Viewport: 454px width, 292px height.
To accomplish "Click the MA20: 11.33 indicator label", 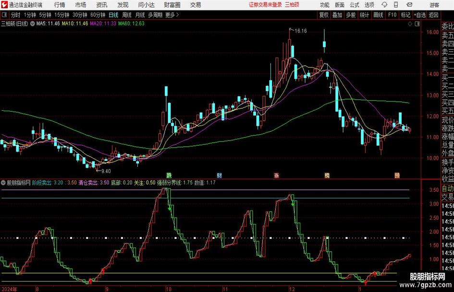I will pos(103,23).
